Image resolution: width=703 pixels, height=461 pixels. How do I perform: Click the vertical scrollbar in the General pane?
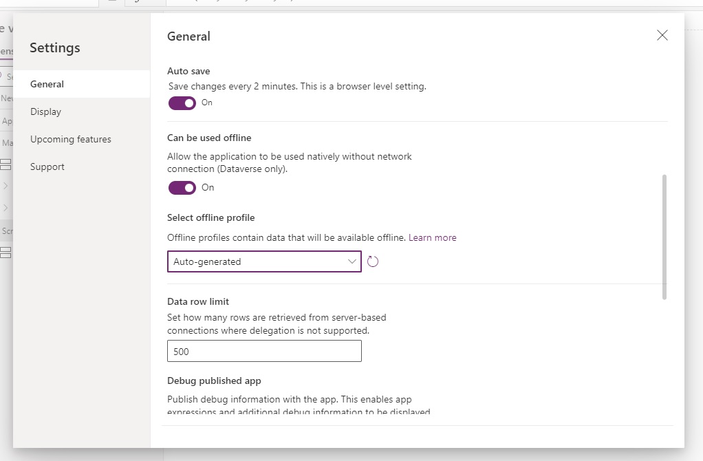pos(664,237)
